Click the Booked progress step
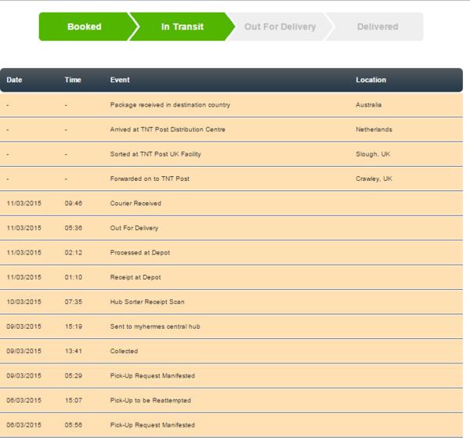The width and height of the screenshot is (470, 444). 84,27
